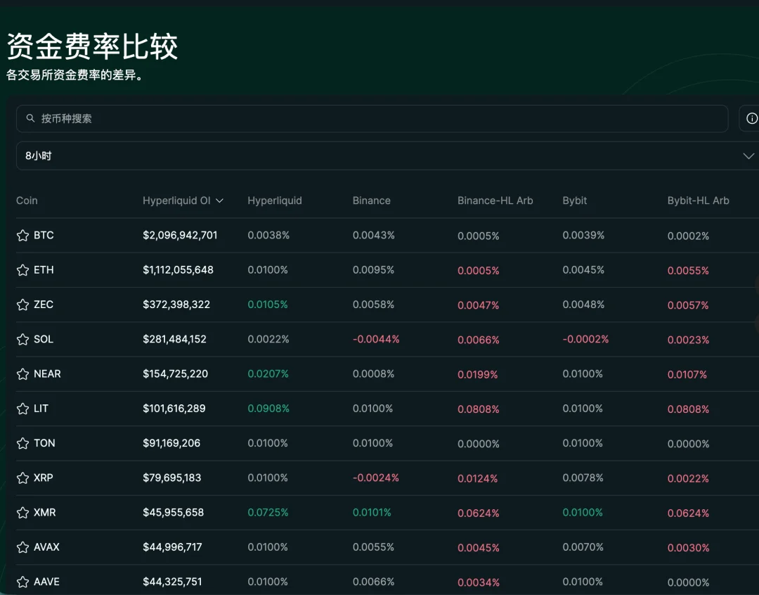The width and height of the screenshot is (759, 595).
Task: Click ZEC Bybit-HL Arb 0.0057%
Action: 688,305
